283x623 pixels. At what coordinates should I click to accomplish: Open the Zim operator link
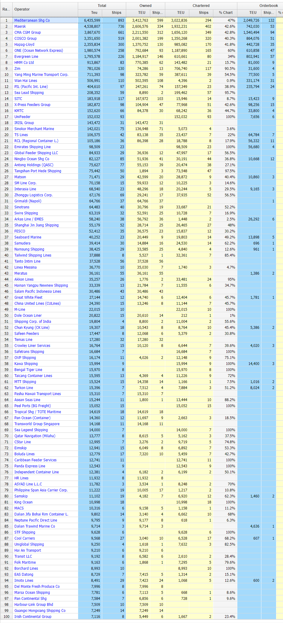[17, 69]
